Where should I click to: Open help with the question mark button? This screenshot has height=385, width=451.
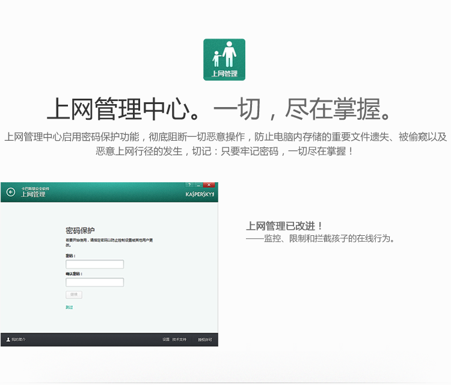[189, 185]
